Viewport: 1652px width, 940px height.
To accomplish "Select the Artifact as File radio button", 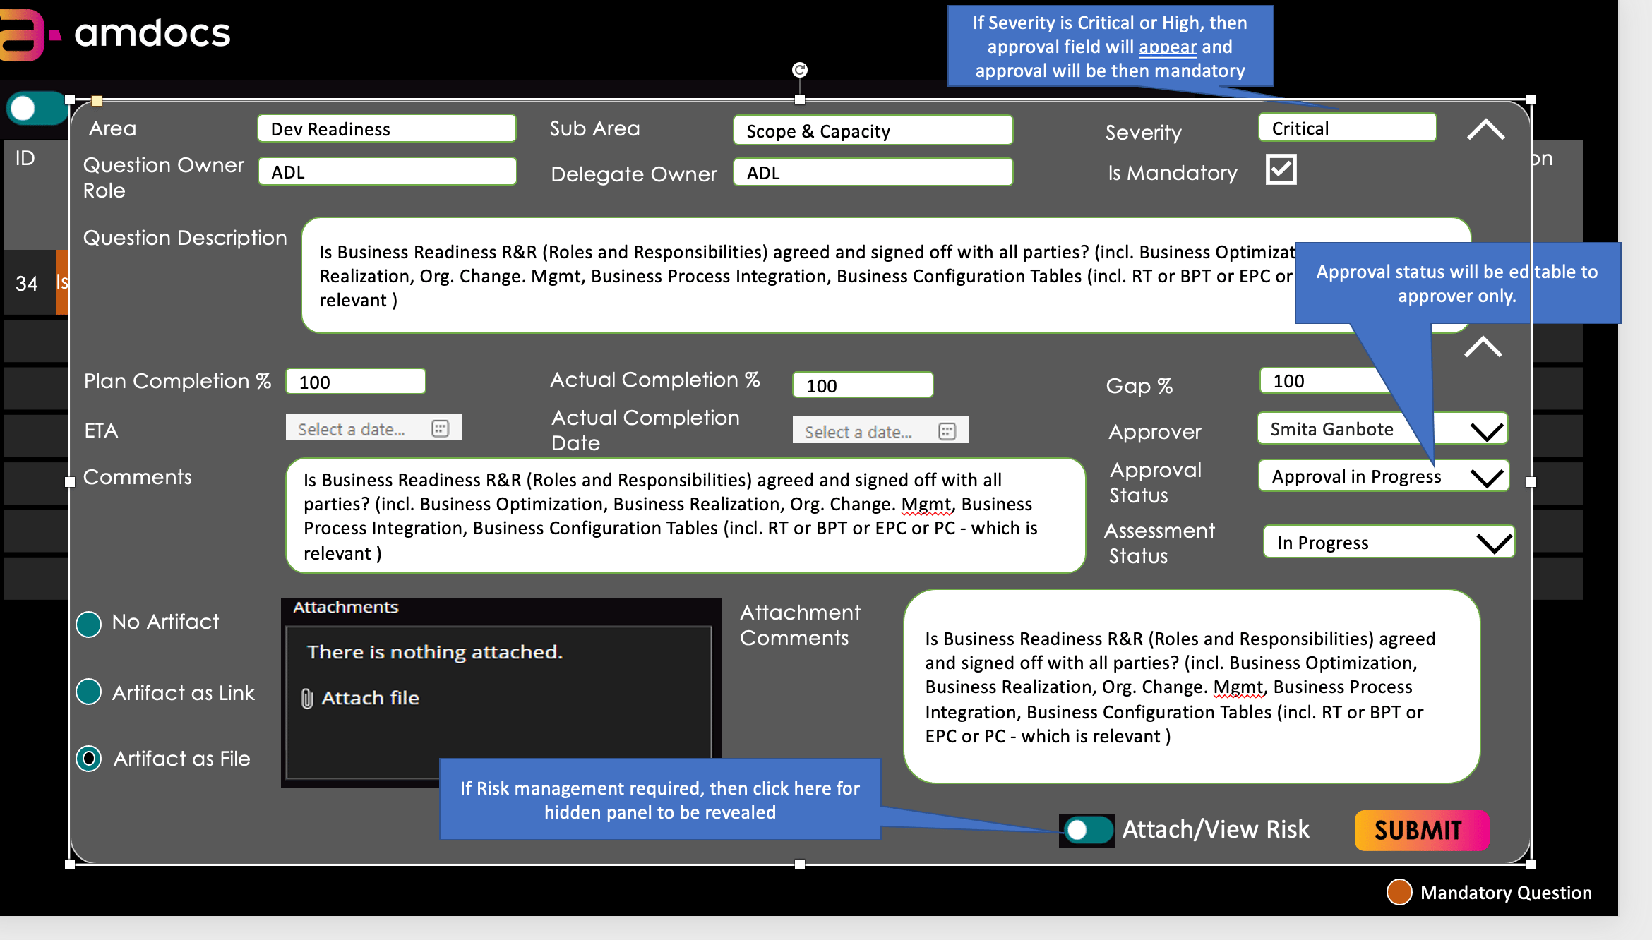I will [x=89, y=759].
